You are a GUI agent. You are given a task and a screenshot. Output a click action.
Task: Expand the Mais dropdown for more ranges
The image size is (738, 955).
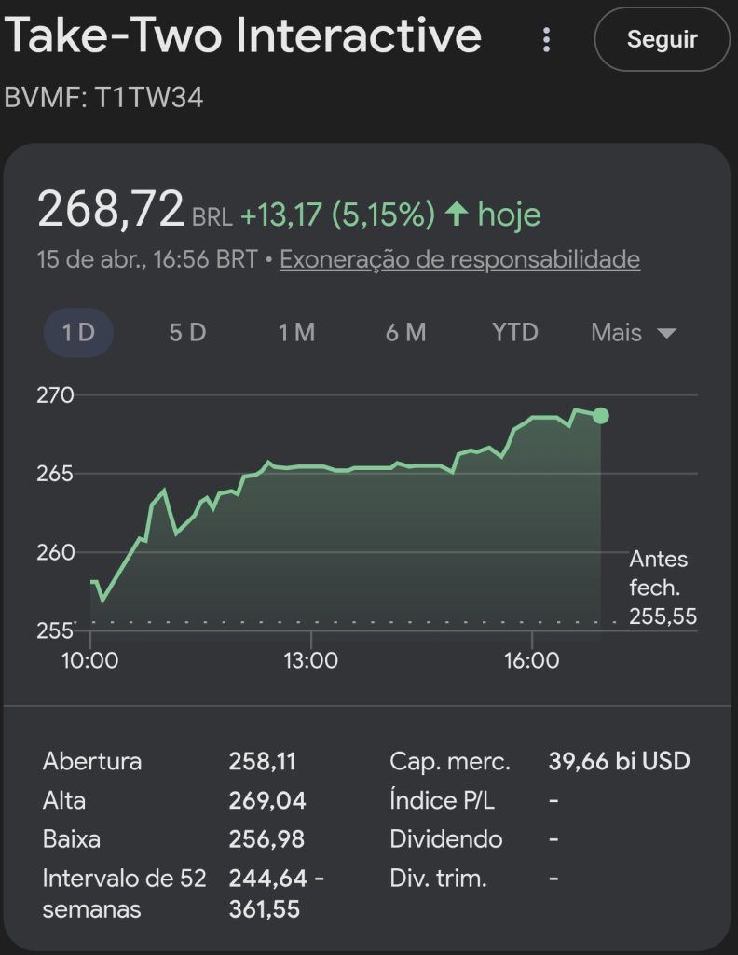(x=633, y=333)
